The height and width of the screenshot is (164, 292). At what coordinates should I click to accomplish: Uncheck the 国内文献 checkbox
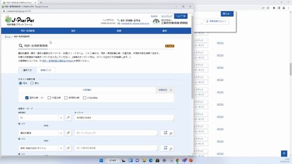pyautogui.click(x=27, y=98)
